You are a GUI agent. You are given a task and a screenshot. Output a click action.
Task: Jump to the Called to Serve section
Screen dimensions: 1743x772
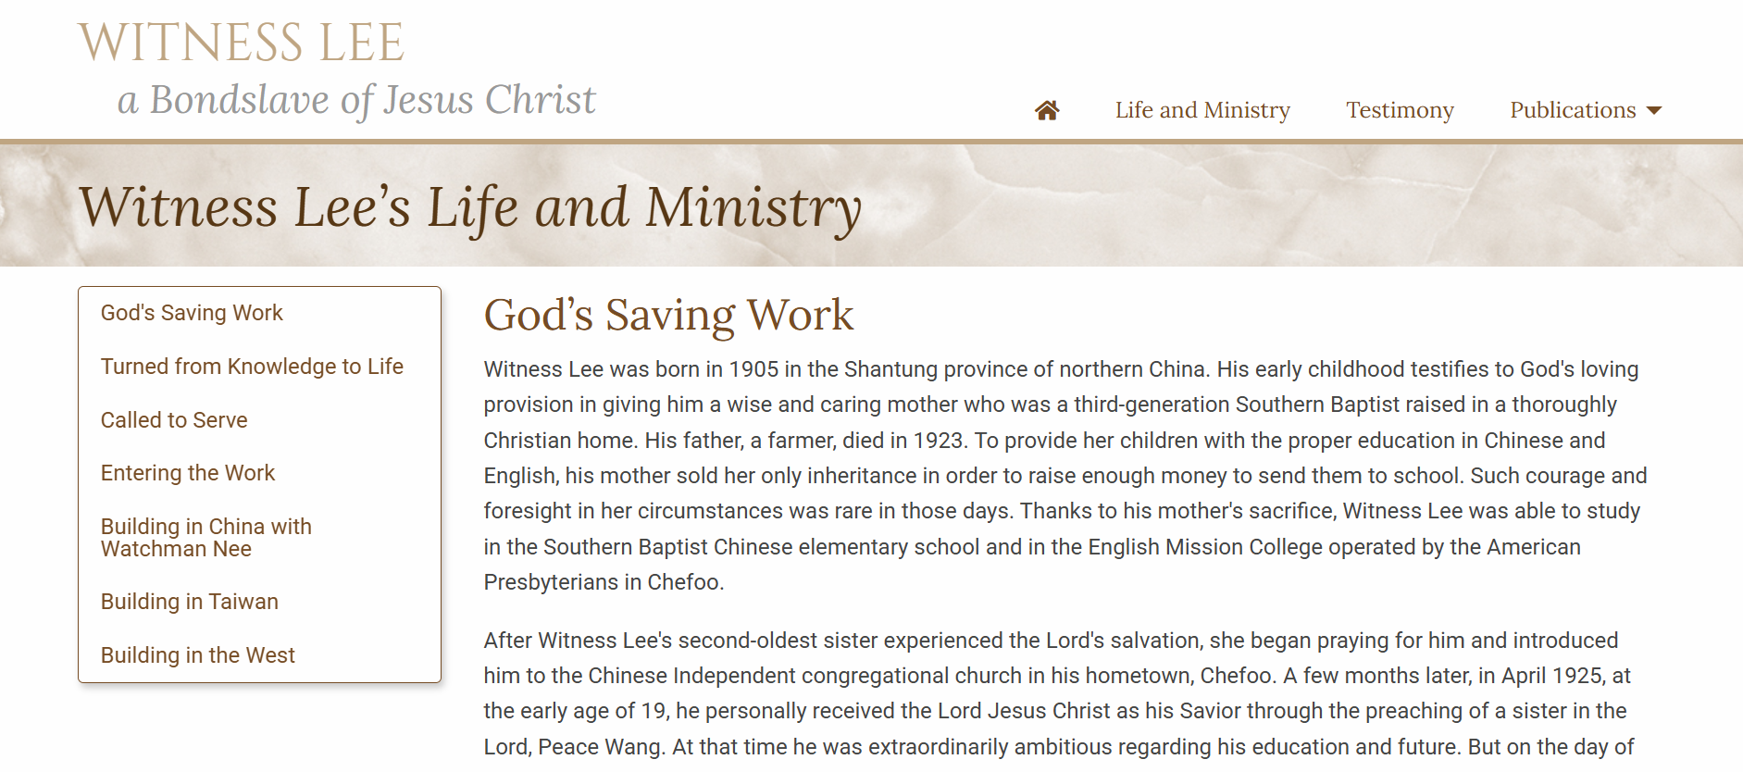click(174, 420)
